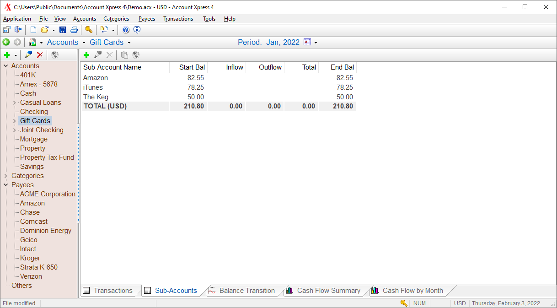Expand the Categories tree section
The image size is (557, 308).
pos(6,176)
